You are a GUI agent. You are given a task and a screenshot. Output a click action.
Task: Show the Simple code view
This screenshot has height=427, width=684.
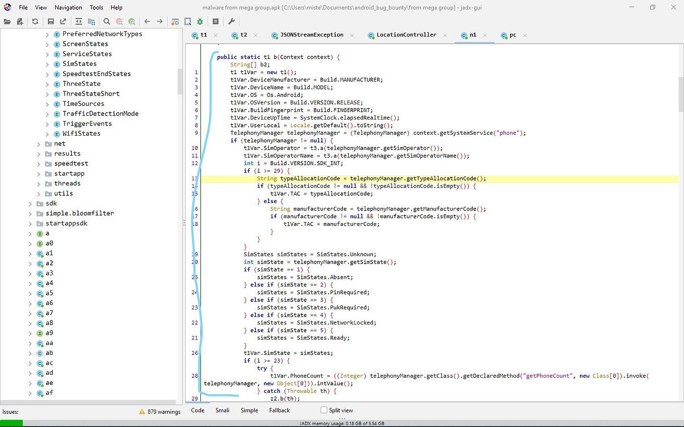point(249,410)
